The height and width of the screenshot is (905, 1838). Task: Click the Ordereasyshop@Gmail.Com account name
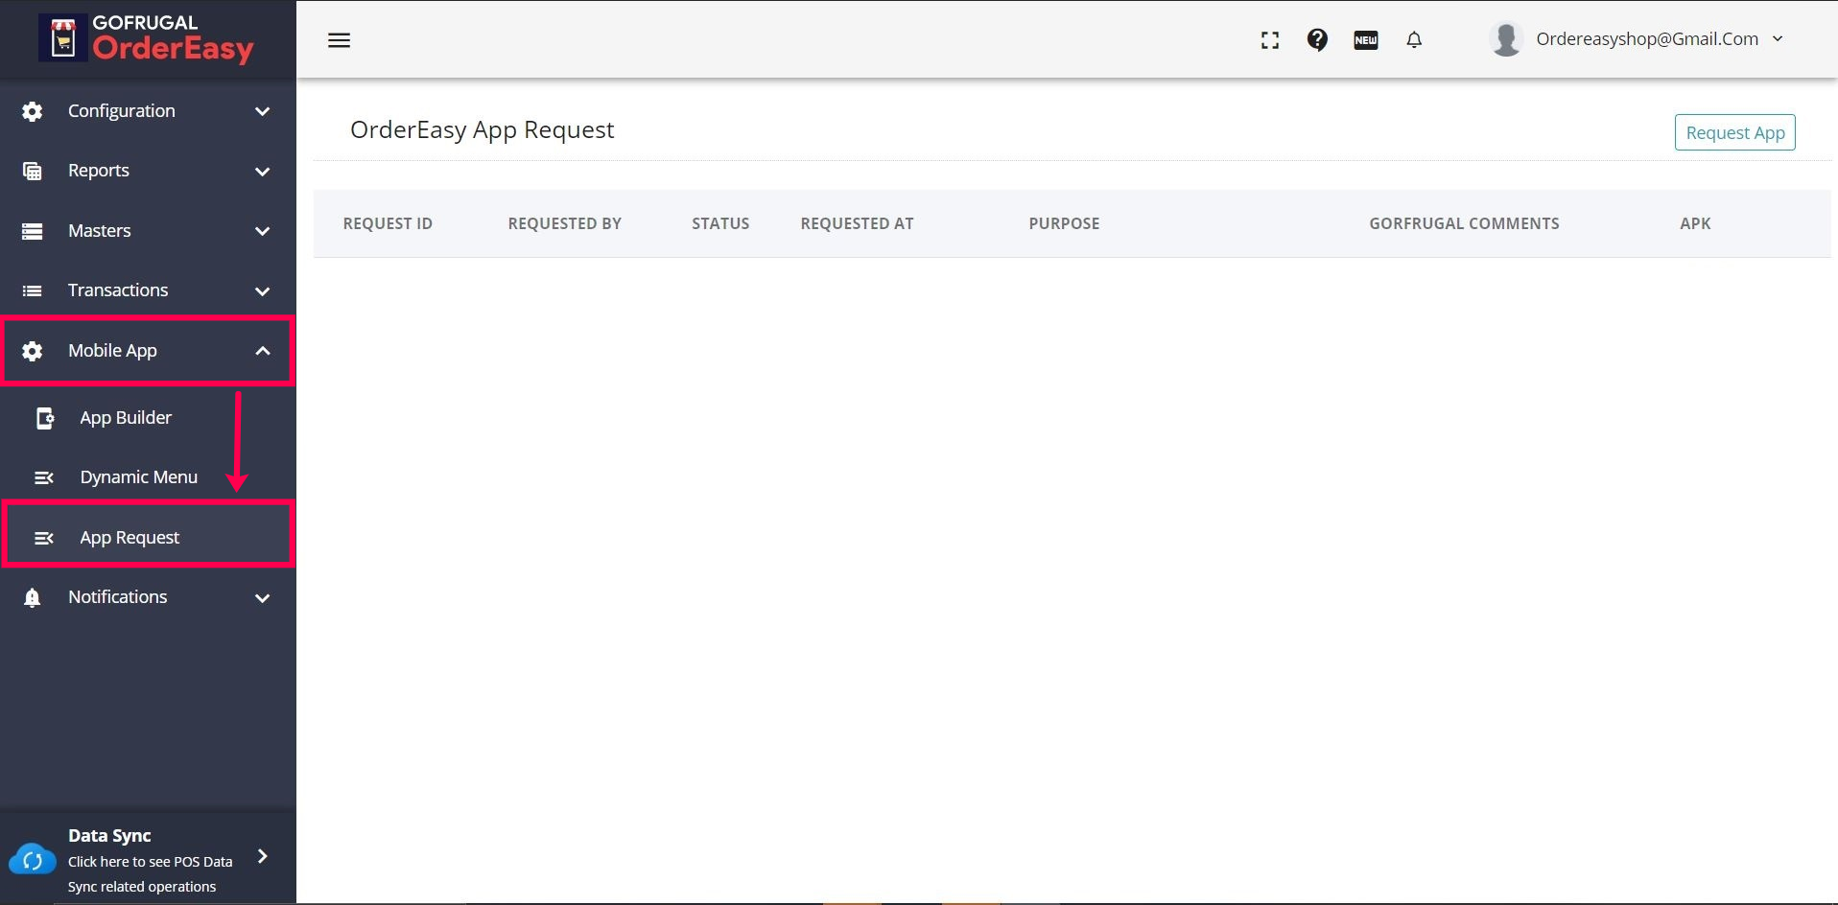(1647, 39)
